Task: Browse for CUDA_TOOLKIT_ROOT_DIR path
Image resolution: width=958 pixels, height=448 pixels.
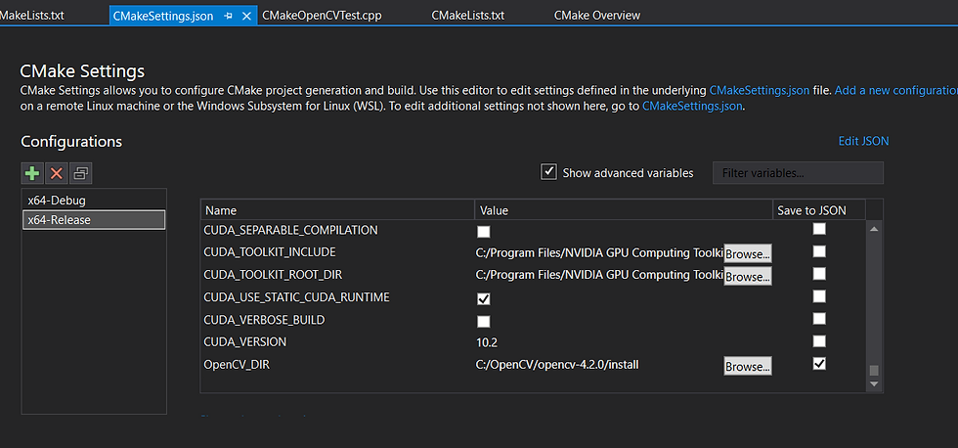Action: [748, 276]
